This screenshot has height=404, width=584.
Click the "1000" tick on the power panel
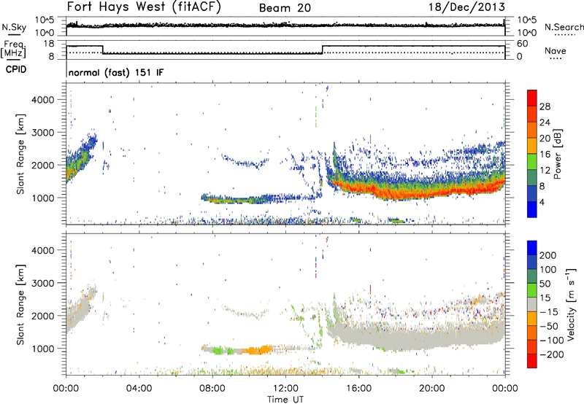click(x=43, y=198)
